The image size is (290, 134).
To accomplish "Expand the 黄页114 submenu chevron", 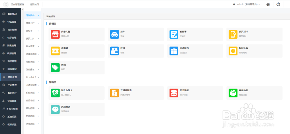I will pos(38,39).
